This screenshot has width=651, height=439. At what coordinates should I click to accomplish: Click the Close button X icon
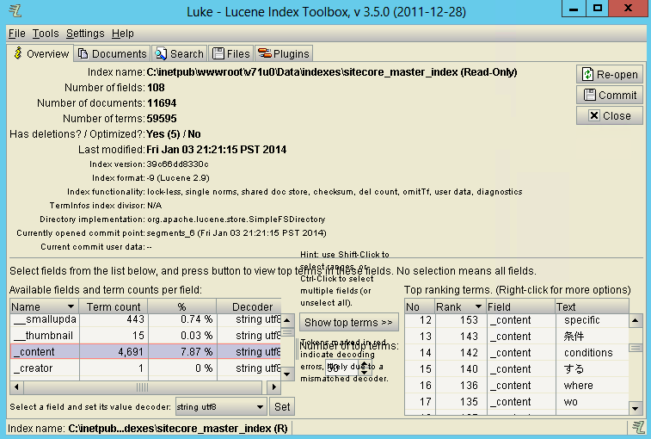pyautogui.click(x=594, y=115)
